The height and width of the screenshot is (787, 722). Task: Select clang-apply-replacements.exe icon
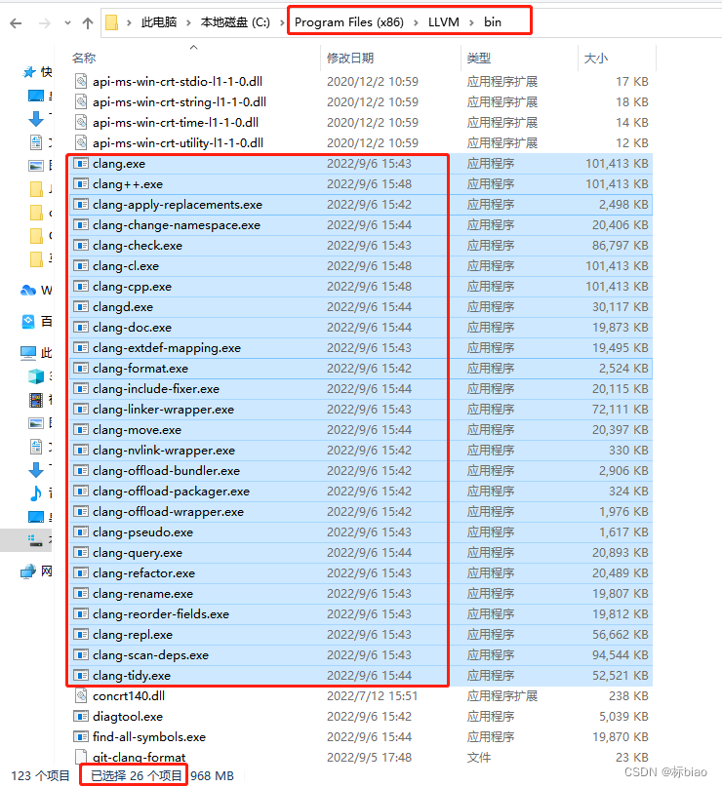pos(81,205)
